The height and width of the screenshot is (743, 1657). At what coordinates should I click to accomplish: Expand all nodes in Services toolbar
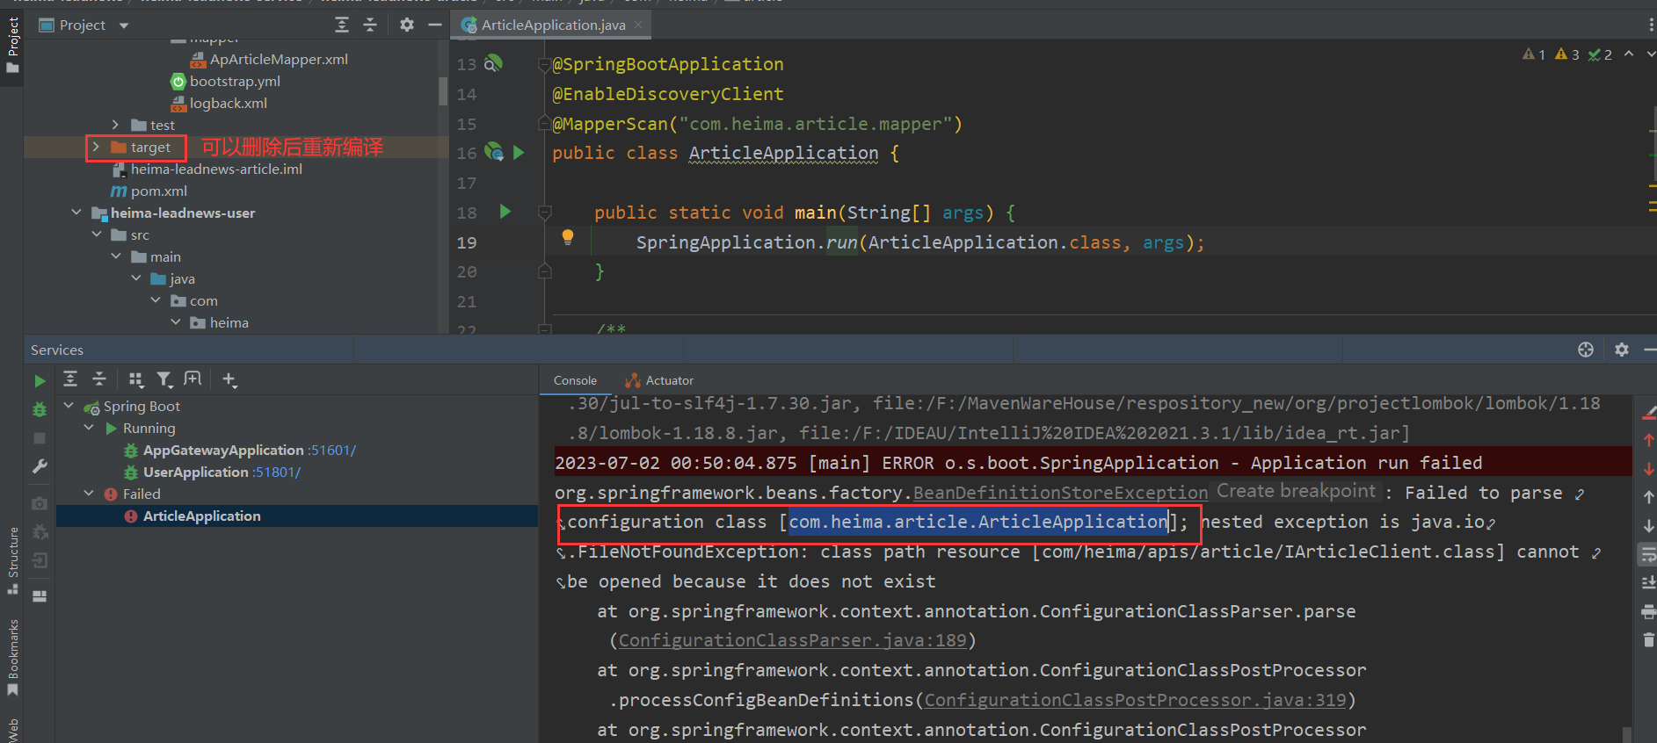point(70,379)
